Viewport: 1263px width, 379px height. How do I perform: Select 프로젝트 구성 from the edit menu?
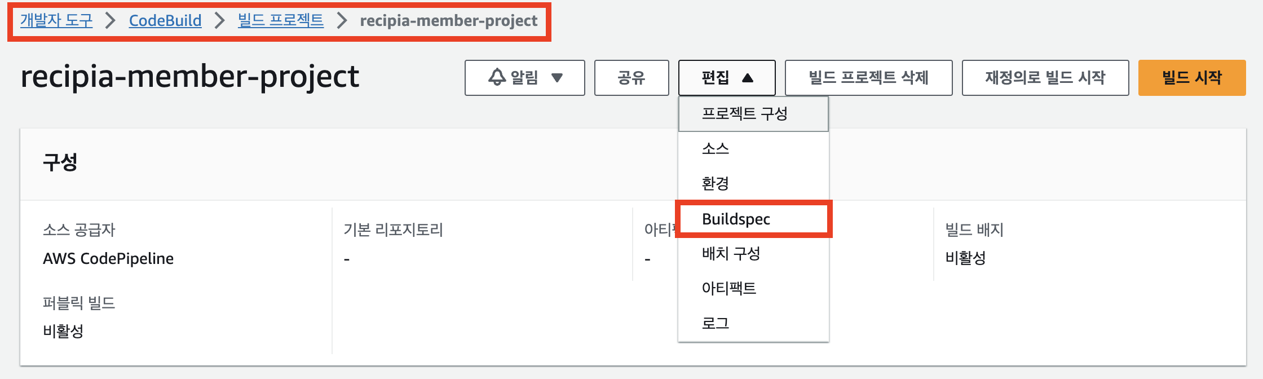click(x=745, y=113)
